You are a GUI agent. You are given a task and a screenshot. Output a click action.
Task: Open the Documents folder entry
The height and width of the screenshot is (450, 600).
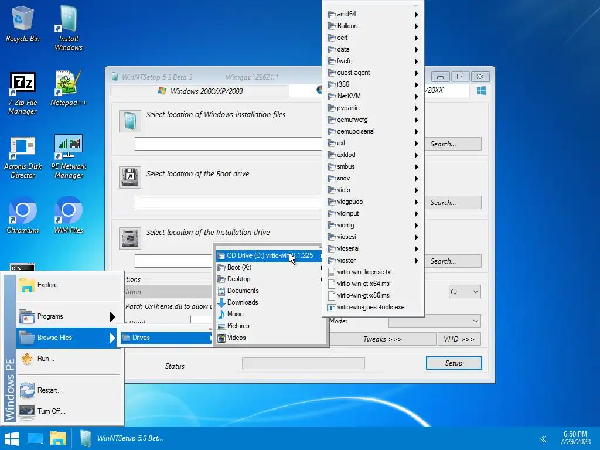click(x=270, y=291)
